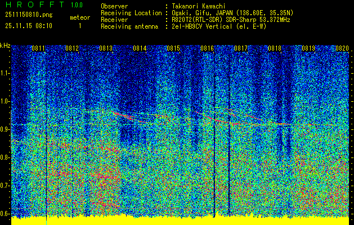Image resolution: width=354 pixels, height=225 pixels.
Task: Click the 0818 time marker
Action: click(x=275, y=48)
